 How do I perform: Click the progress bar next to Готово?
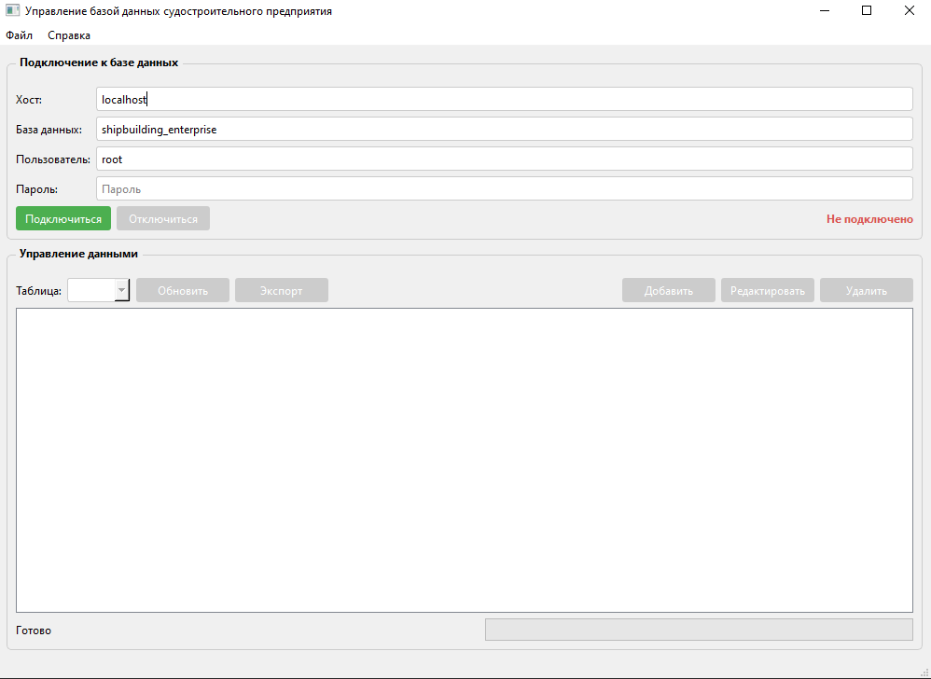(x=699, y=630)
